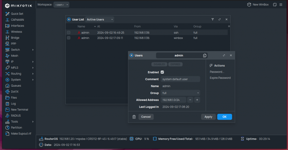
Task: Click New WinBox button
Action: pyautogui.click(x=258, y=4)
